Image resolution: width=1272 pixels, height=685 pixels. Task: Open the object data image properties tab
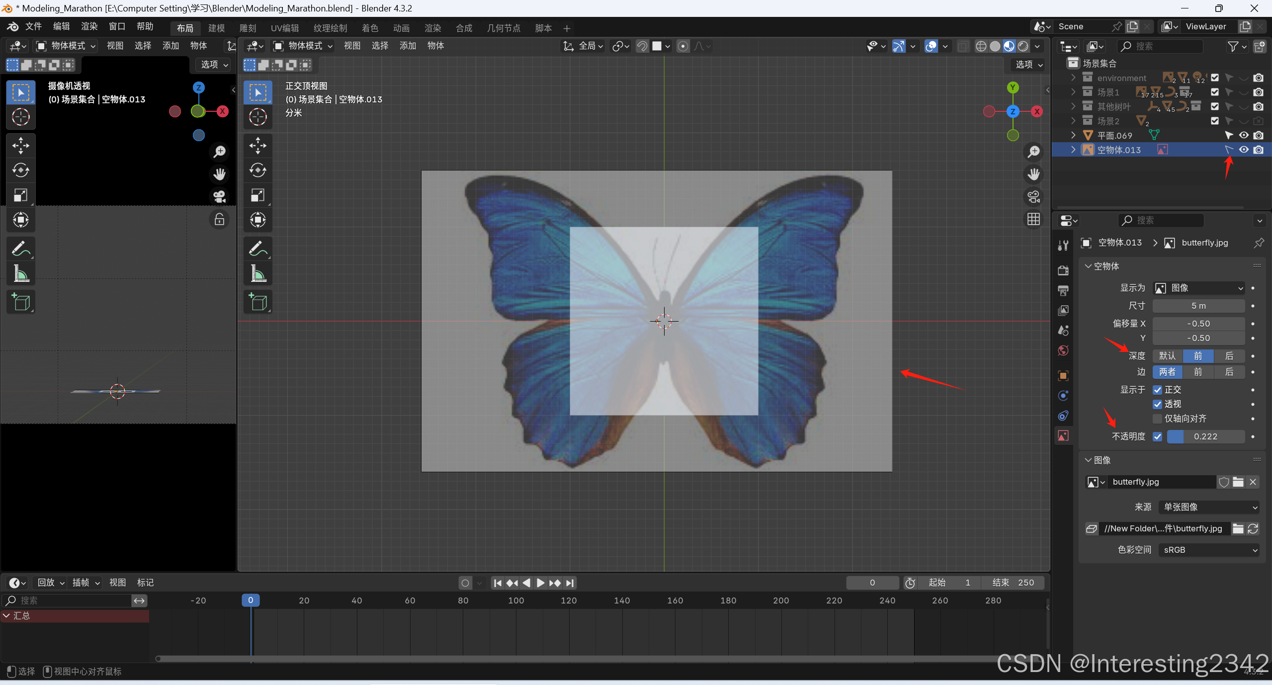point(1063,436)
